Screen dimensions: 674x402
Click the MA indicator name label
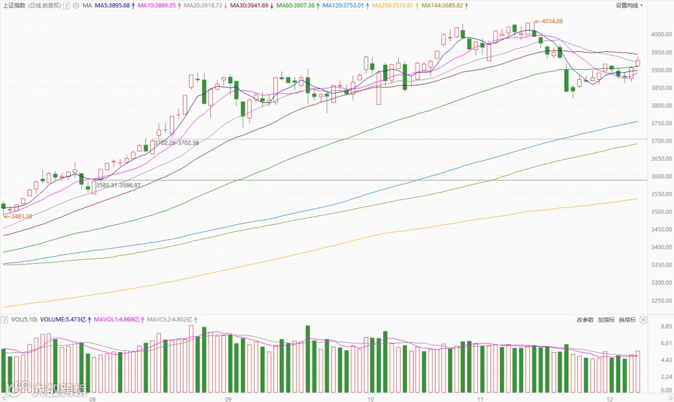(87, 6)
